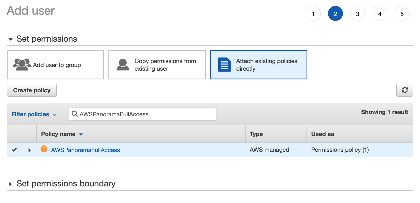The image size is (420, 203).
Task: Click the search magnifier icon in filter box
Action: click(x=75, y=114)
